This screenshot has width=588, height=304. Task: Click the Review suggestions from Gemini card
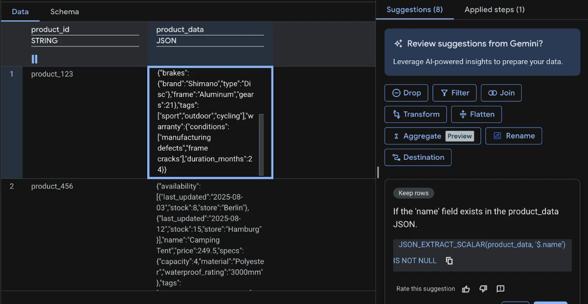[x=482, y=52]
